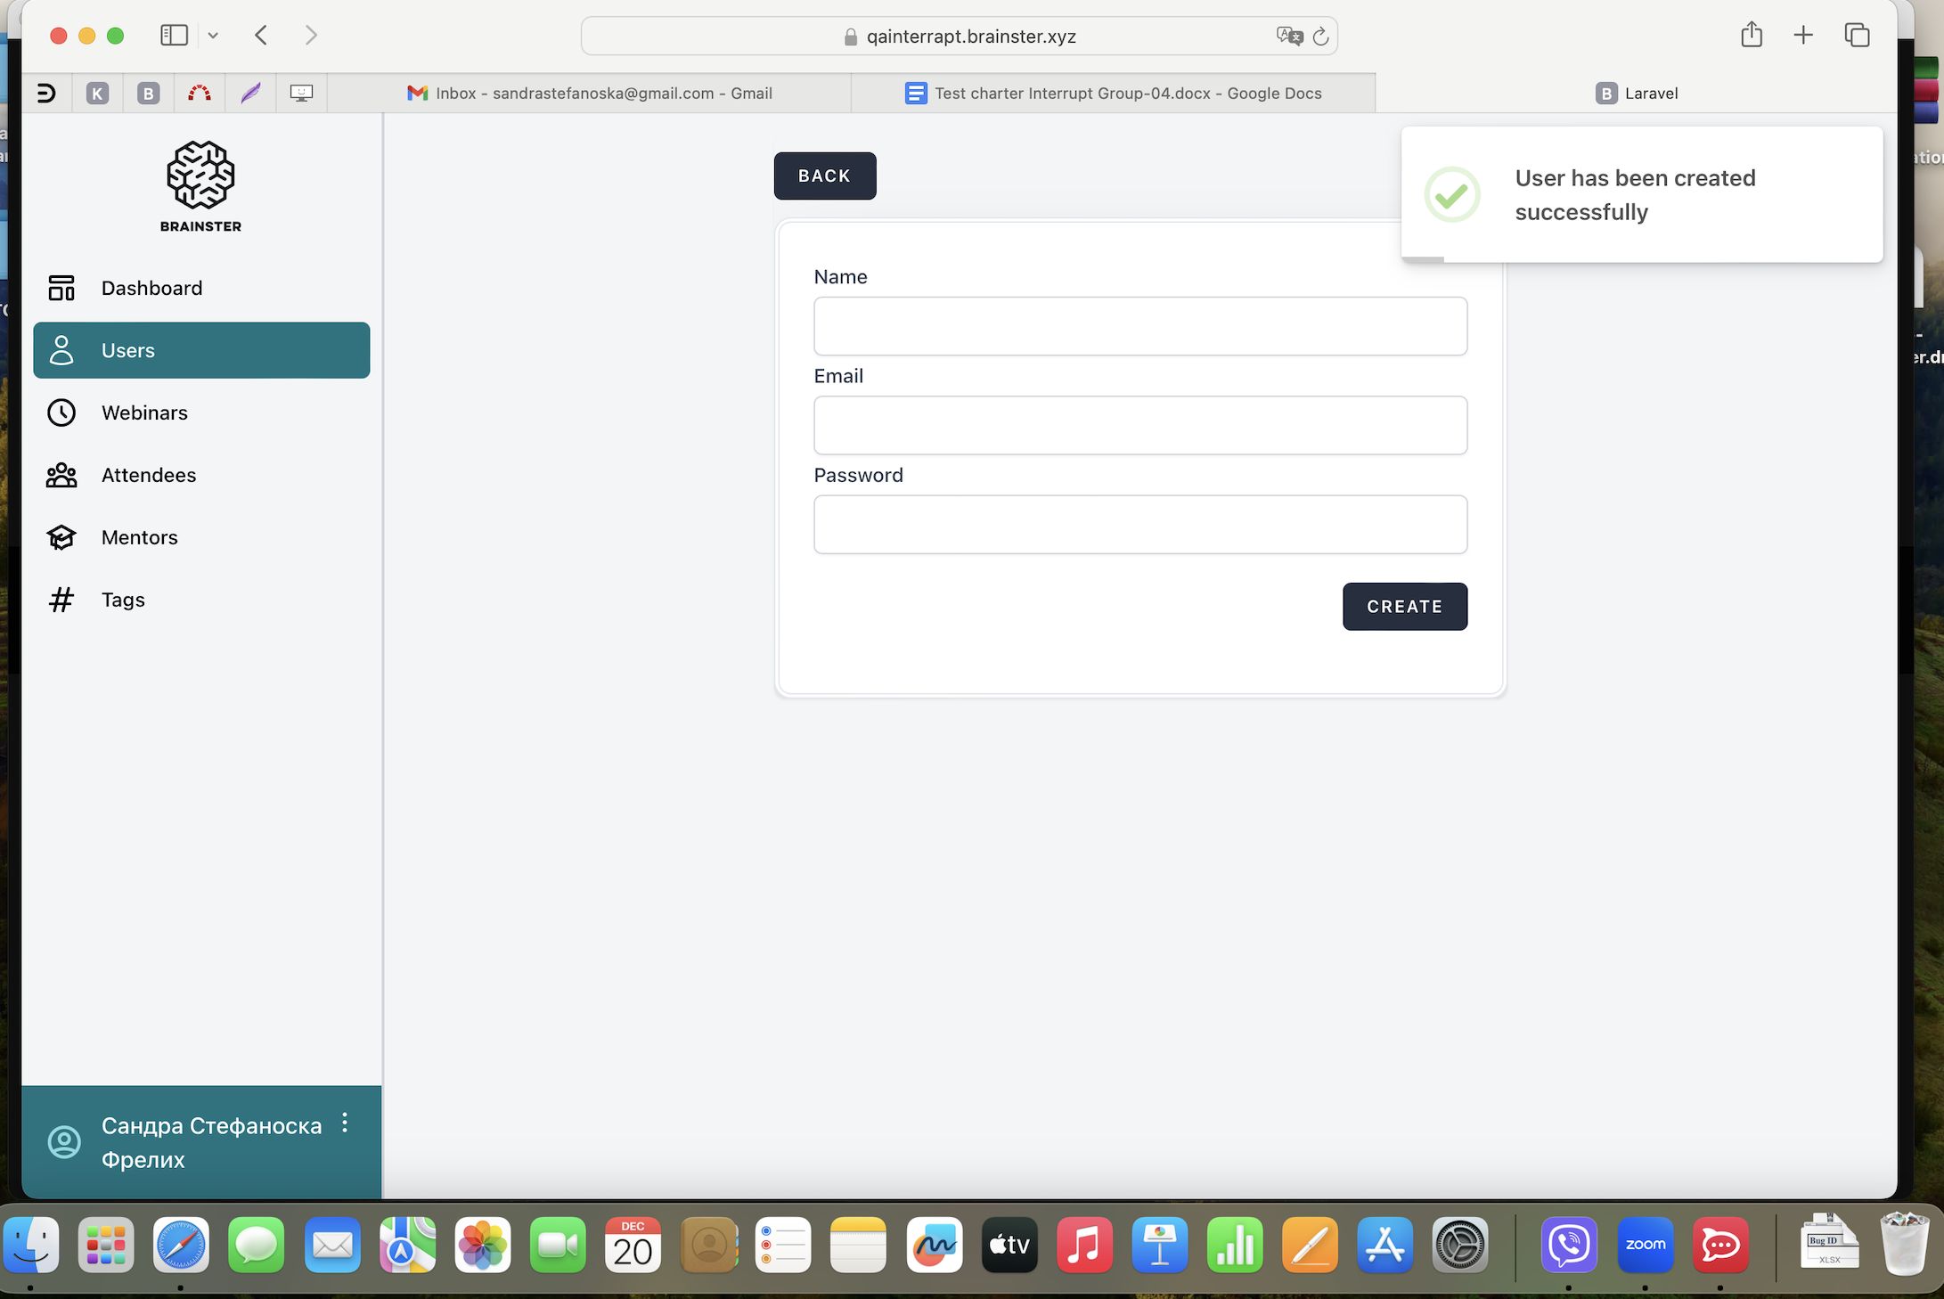Switch to the Gmail Inbox tab
The height and width of the screenshot is (1299, 1944).
[590, 93]
